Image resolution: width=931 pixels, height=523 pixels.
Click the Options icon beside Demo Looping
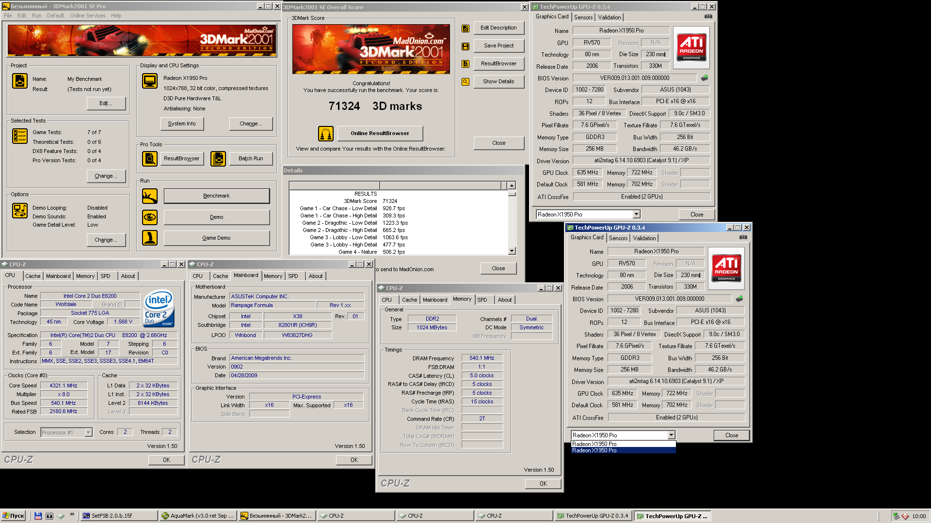point(20,211)
